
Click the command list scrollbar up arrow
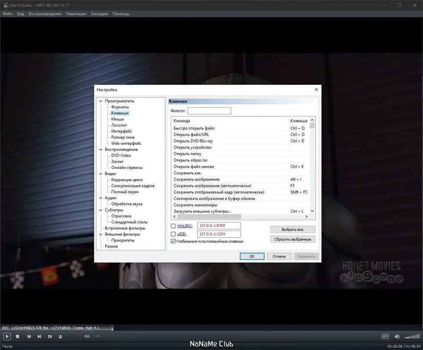(312, 120)
